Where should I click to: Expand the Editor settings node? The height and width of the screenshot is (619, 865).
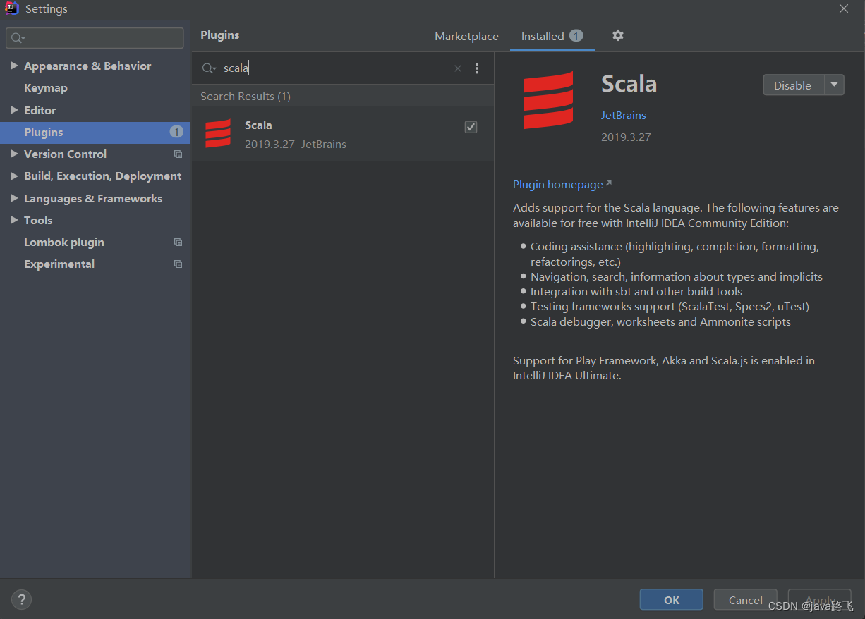(x=14, y=110)
